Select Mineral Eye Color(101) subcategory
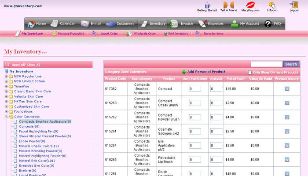Viewport: 308px width, 176px height. (x=37, y=161)
